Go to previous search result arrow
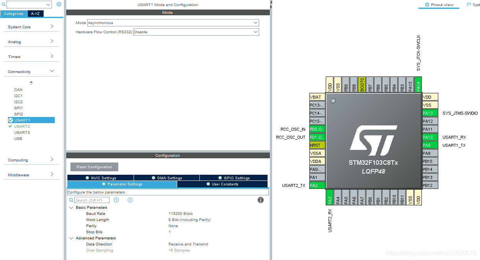Viewport: 480px width, 260px height. pos(116,200)
